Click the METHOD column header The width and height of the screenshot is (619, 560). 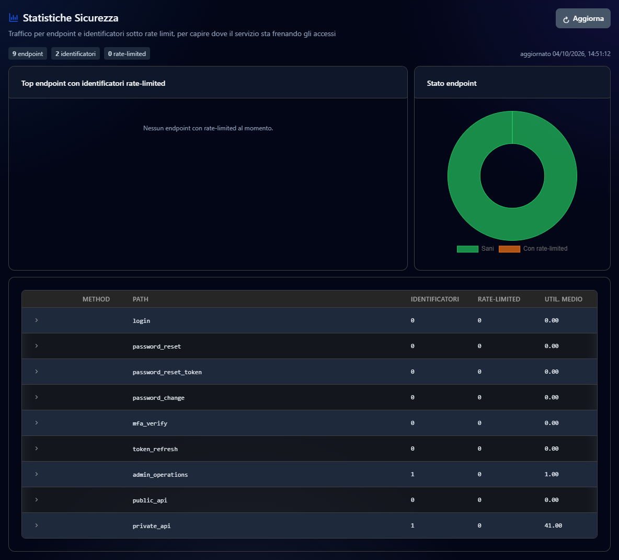point(96,299)
